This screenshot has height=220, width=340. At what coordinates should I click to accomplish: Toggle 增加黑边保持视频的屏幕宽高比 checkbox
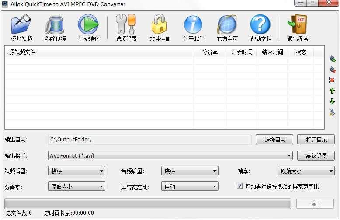coord(239,186)
